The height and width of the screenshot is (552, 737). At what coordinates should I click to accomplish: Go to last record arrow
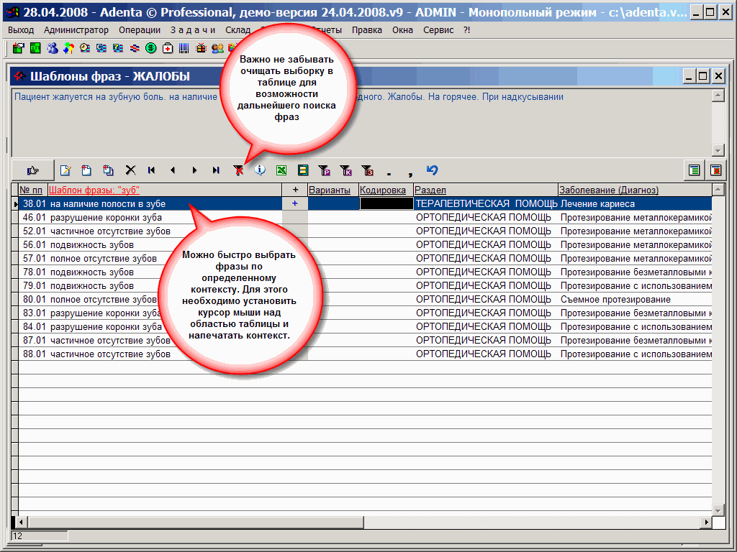click(x=216, y=170)
